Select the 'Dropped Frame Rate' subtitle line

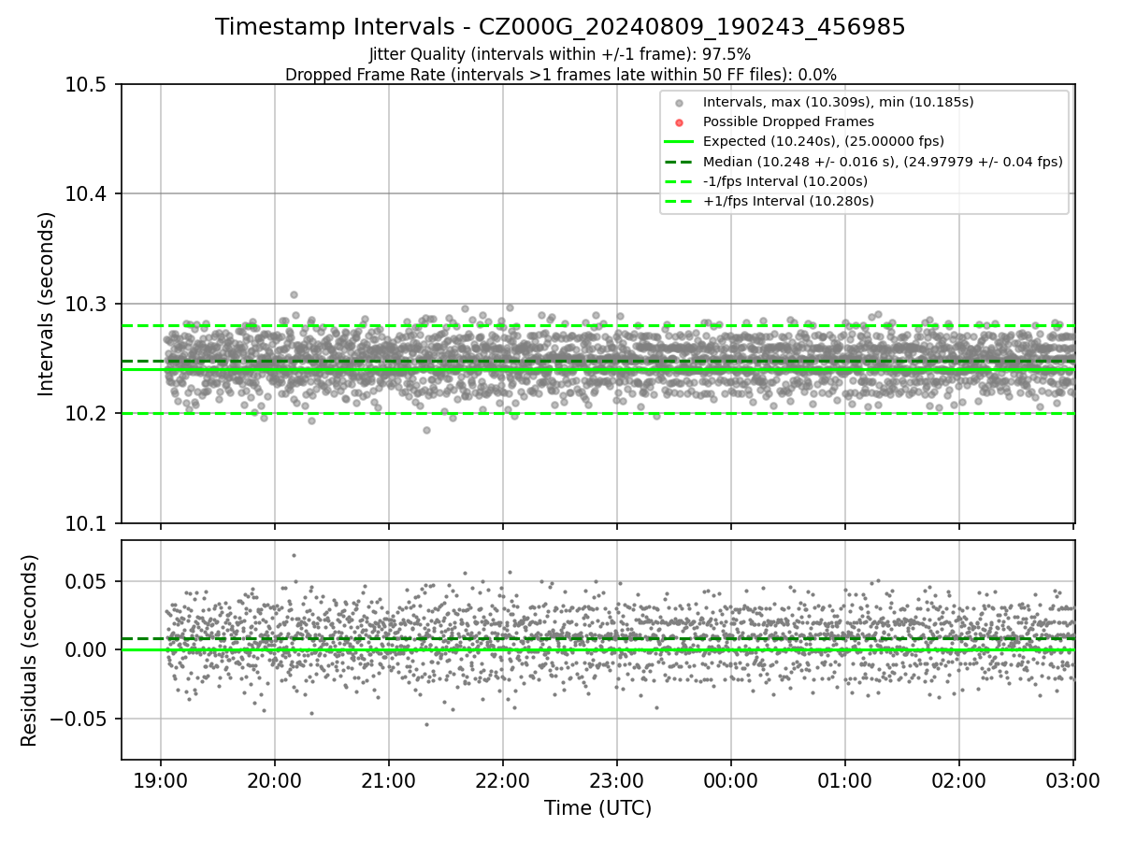coord(560,74)
